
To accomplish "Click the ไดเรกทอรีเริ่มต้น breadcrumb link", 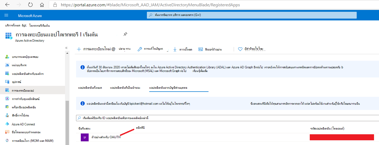I will 40,25.
